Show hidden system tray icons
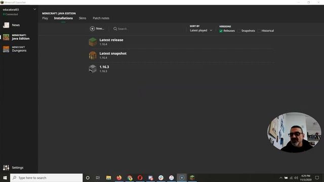This screenshot has height=182, width=324. pyautogui.click(x=281, y=177)
